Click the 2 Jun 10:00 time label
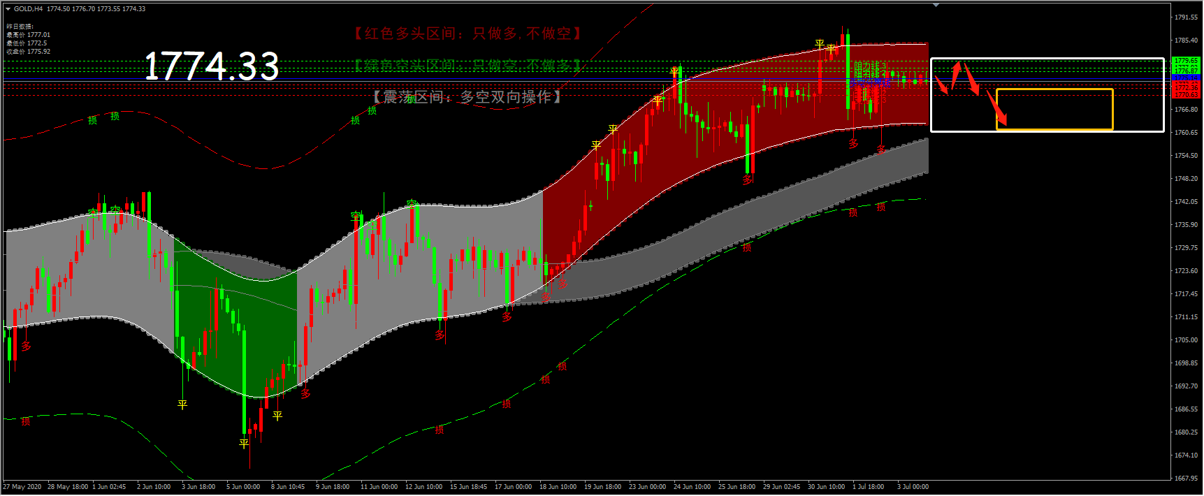 [x=154, y=487]
